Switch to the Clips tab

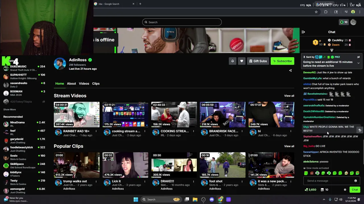(96, 84)
